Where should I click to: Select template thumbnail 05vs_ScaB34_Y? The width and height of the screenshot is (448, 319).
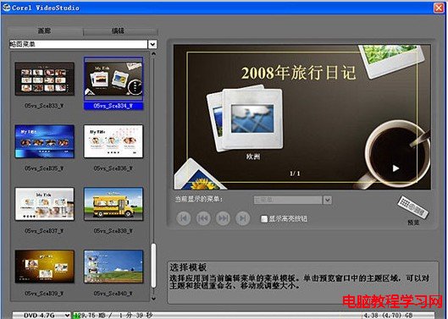point(113,79)
